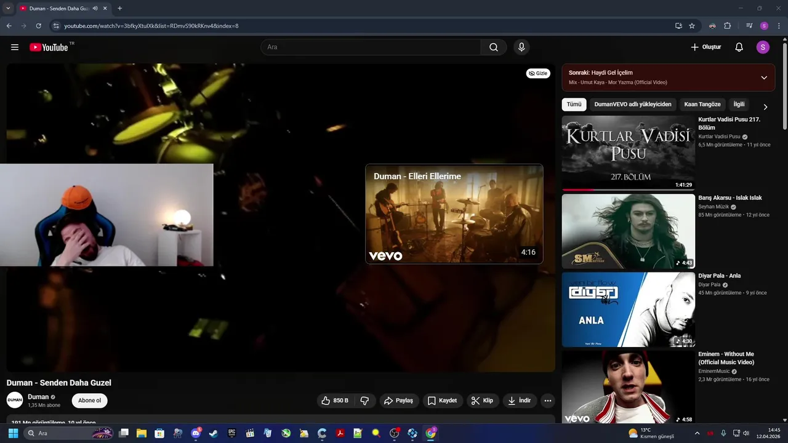The image size is (788, 443).
Task: Open the glasses-face extension icon
Action: tap(712, 26)
